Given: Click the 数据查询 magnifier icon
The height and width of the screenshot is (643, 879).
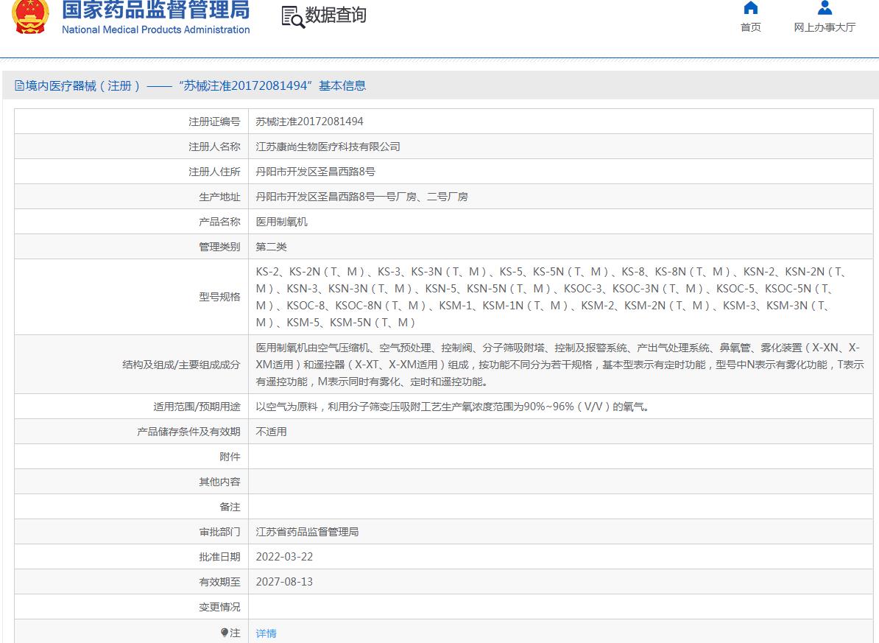Looking at the screenshot, I should [292, 17].
